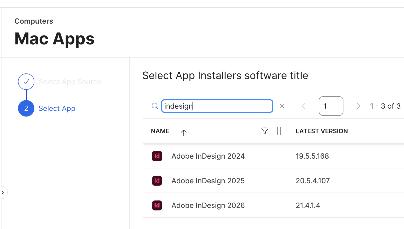Go to the next results page
The image size is (404, 229).
[x=357, y=106]
